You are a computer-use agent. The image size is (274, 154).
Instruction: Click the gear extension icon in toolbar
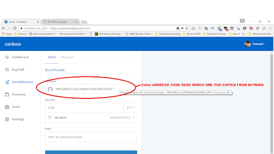(x=258, y=28)
